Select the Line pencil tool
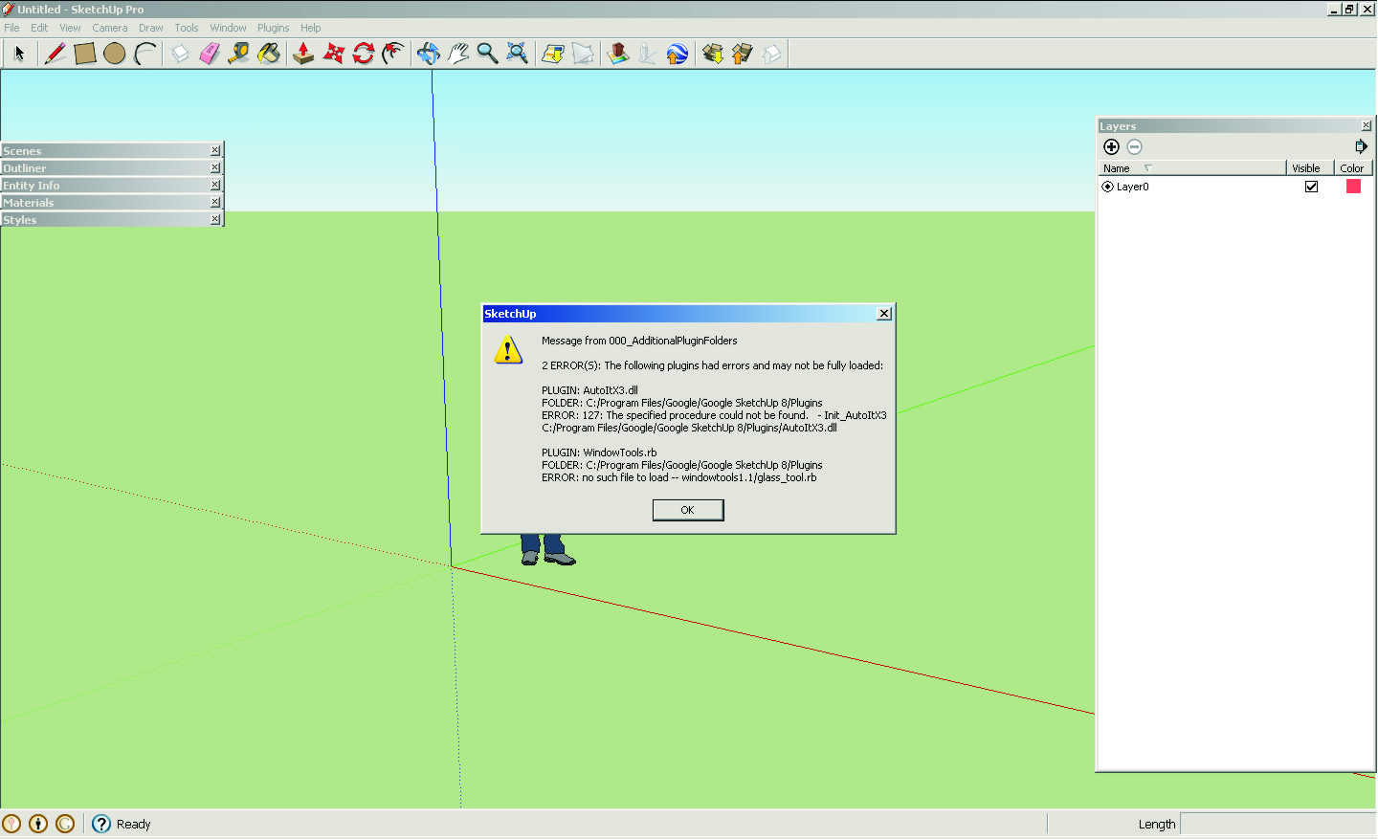 click(x=56, y=54)
